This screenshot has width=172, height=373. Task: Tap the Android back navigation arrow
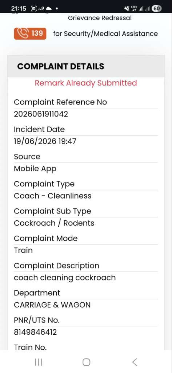[135, 362]
